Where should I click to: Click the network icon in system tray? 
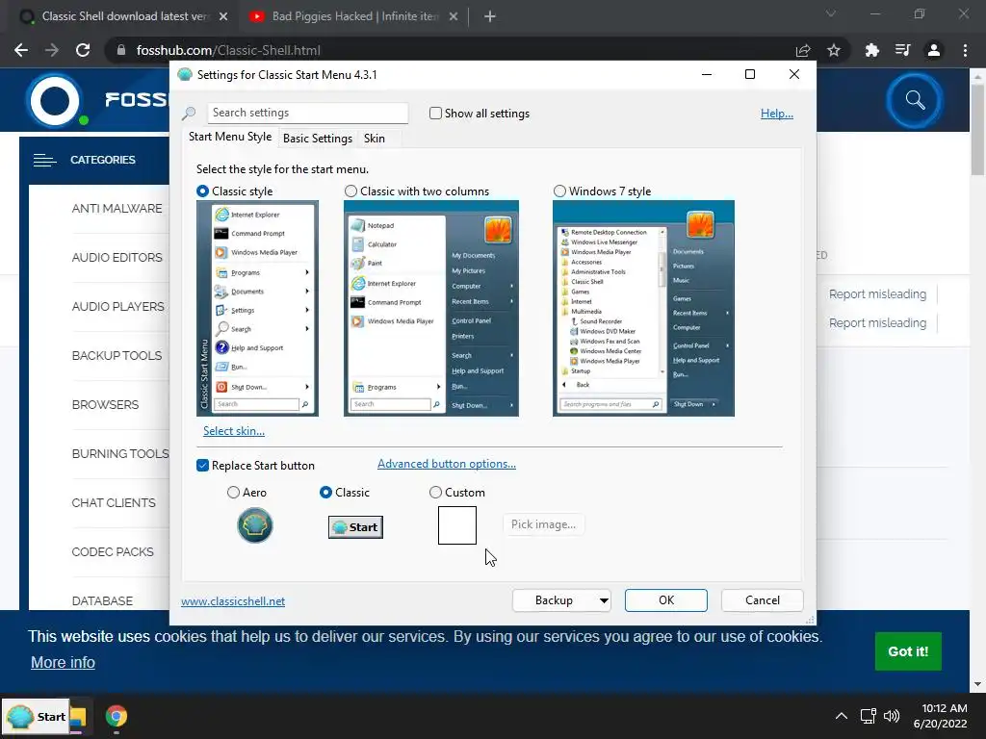(869, 716)
